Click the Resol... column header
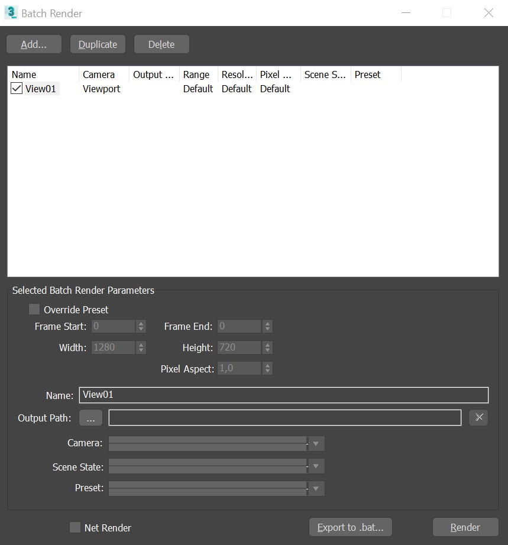Screen dimensions: 508x545 pos(237,74)
